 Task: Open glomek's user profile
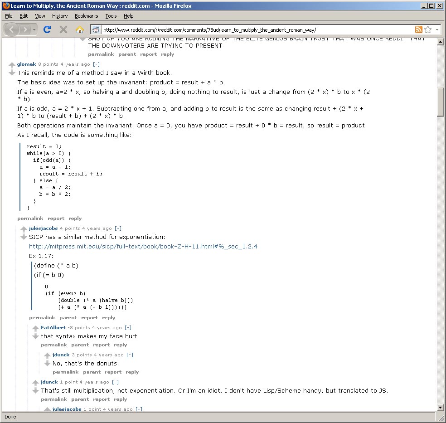tap(26, 64)
